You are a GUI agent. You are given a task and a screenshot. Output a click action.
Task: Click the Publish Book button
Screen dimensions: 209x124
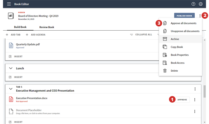point(184,15)
